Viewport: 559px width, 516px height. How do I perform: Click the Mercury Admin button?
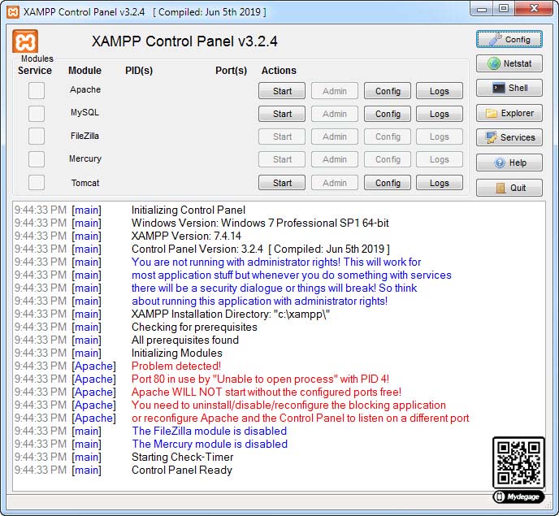point(335,159)
